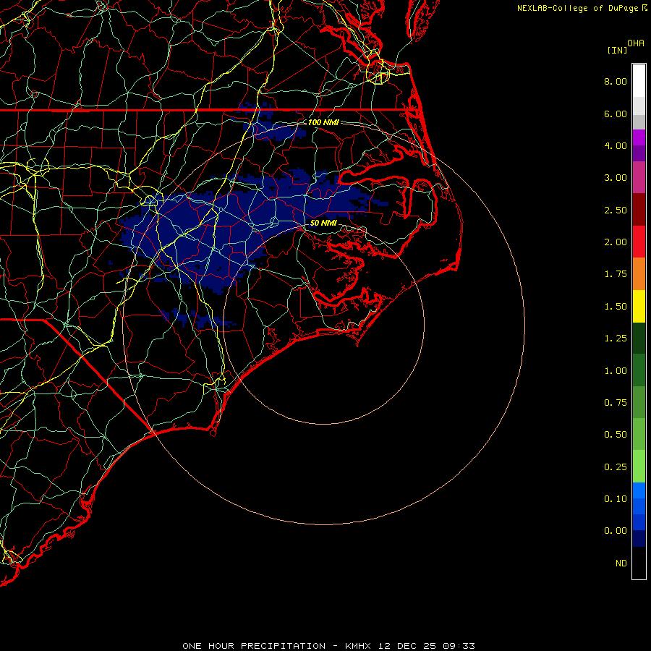The image size is (651, 651).
Task: Click the light green swatch beside 0.50
Action: pyautogui.click(x=639, y=434)
